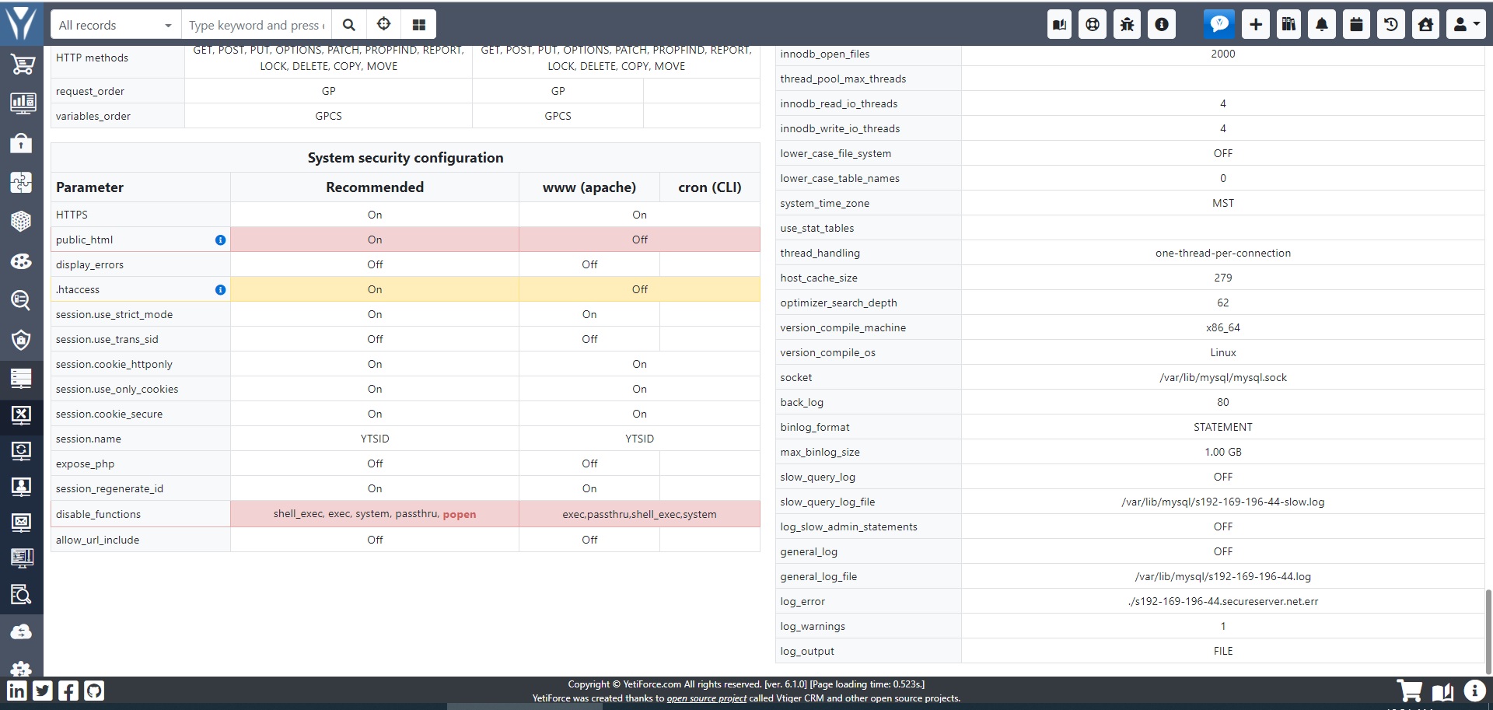Open the shopping cart icon in the sidebar

22,65
